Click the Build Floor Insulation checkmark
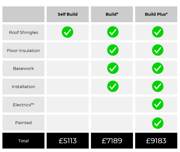180x152 pixels. tap(113, 50)
